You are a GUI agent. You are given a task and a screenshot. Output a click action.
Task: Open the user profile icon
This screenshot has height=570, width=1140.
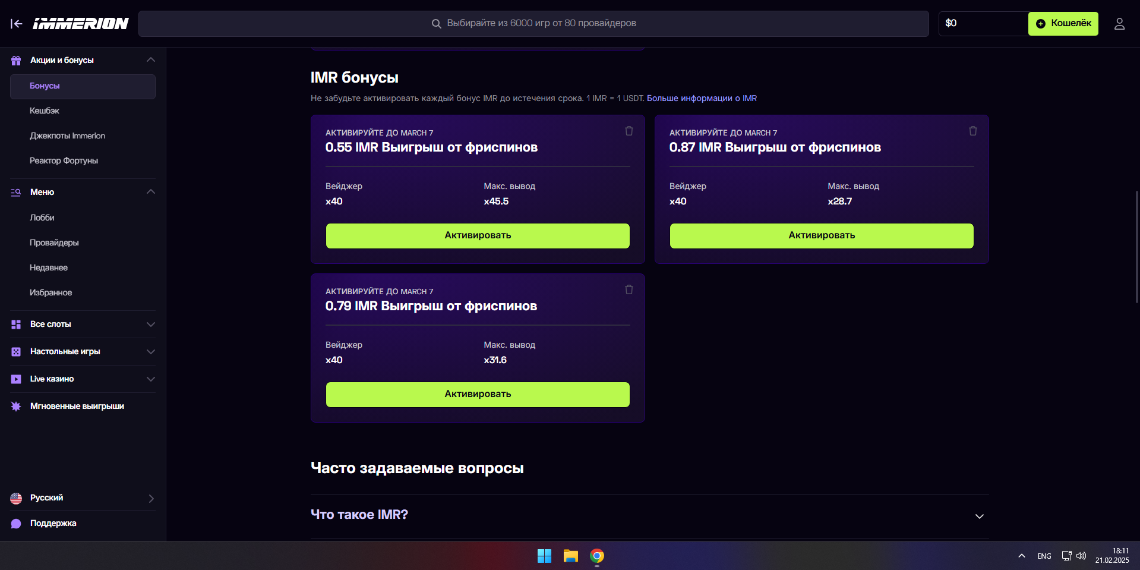[x=1119, y=24]
